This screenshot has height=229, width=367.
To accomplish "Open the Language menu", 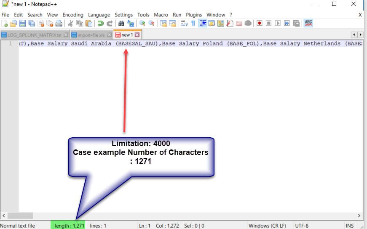I will click(99, 15).
